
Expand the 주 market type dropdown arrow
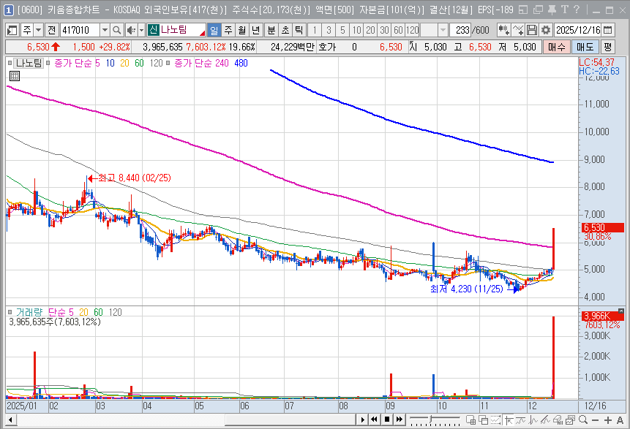(x=39, y=30)
